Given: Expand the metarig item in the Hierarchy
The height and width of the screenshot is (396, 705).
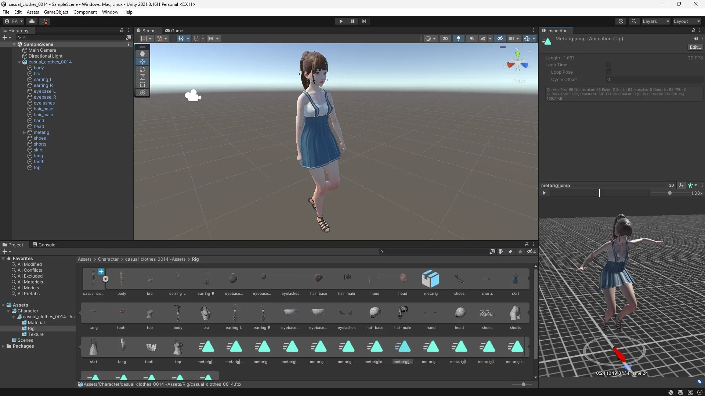Looking at the screenshot, I should tap(24, 132).
